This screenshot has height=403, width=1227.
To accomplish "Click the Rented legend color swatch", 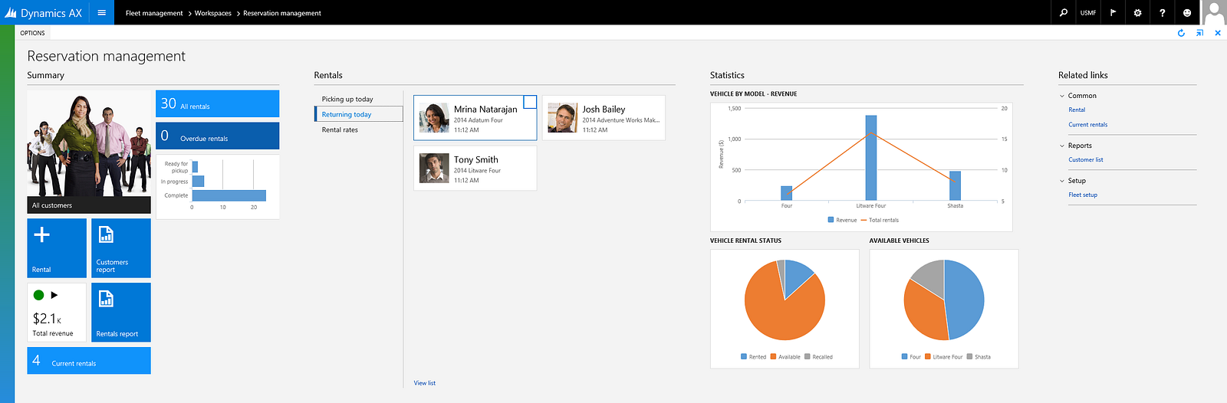I will point(744,357).
